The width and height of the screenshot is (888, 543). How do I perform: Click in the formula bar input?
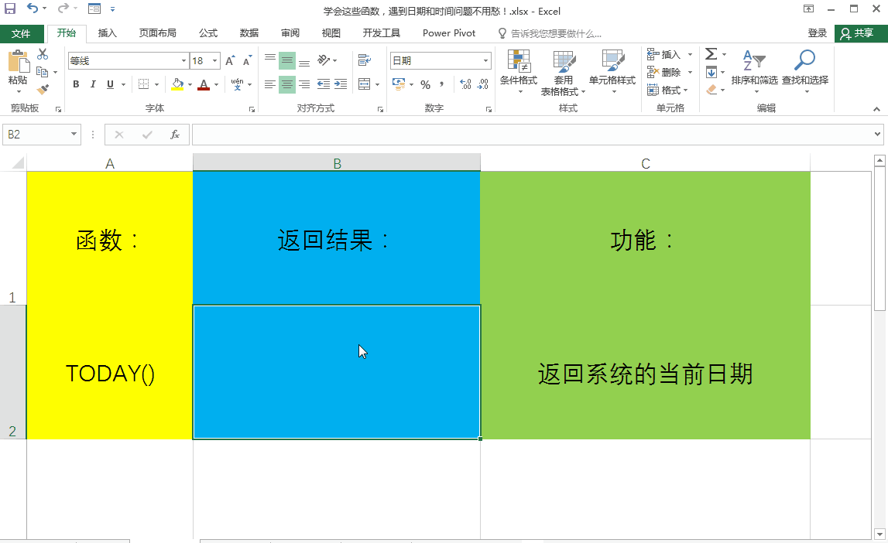point(531,135)
